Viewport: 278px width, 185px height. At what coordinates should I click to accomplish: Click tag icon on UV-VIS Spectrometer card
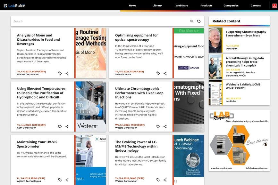[60, 180]
